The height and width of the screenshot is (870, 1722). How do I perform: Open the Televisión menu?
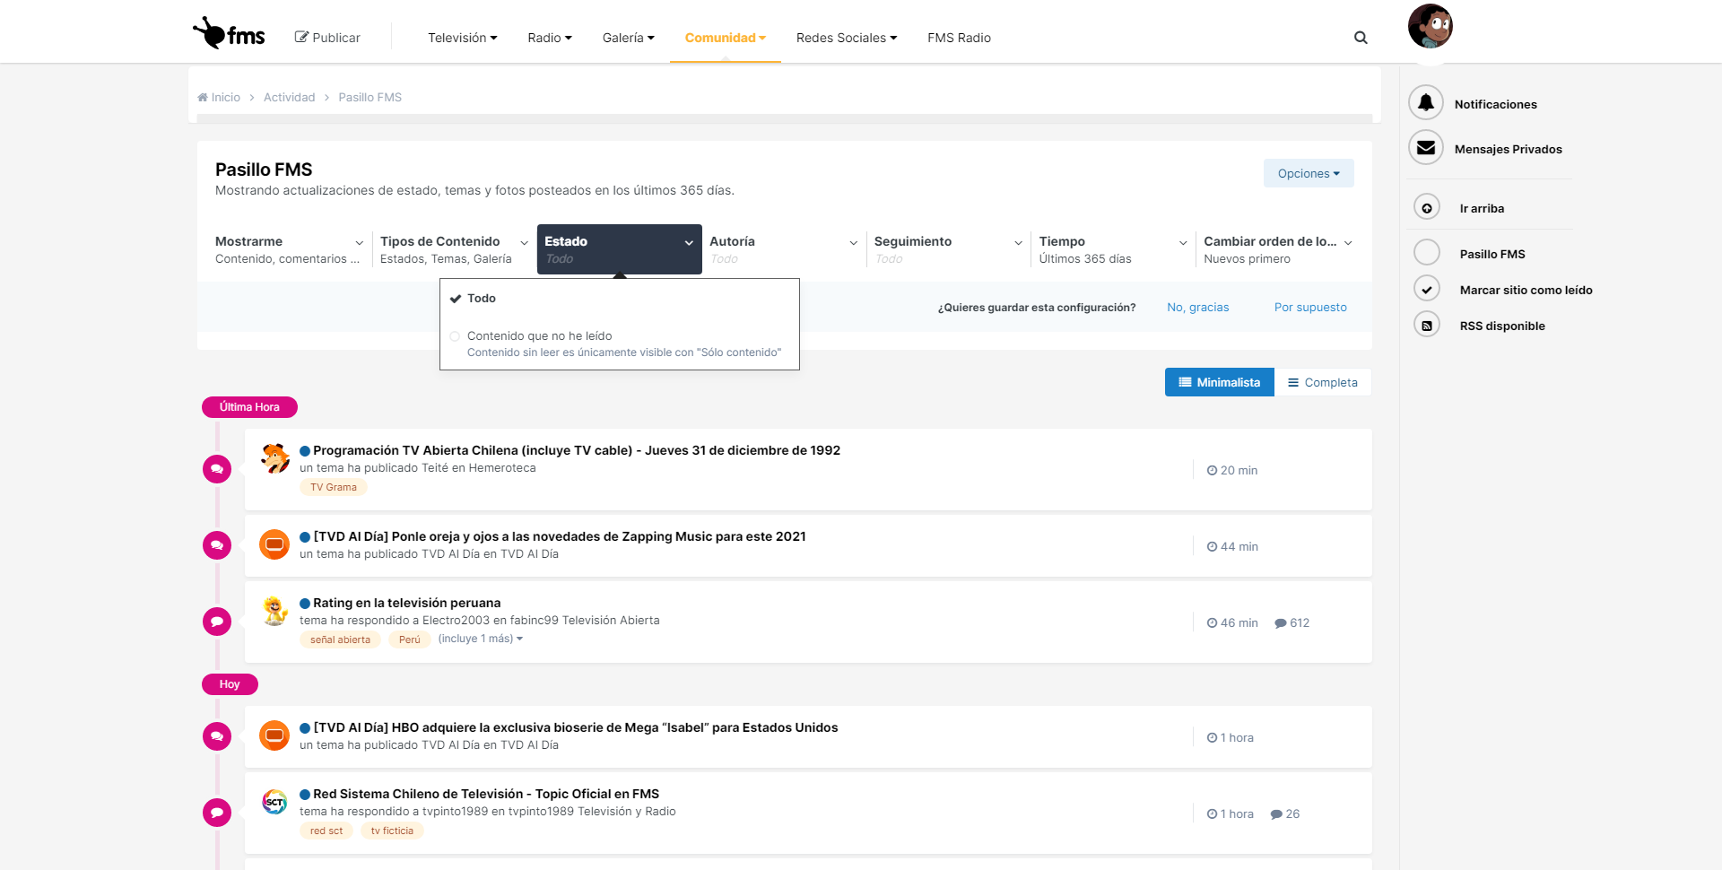pos(462,38)
